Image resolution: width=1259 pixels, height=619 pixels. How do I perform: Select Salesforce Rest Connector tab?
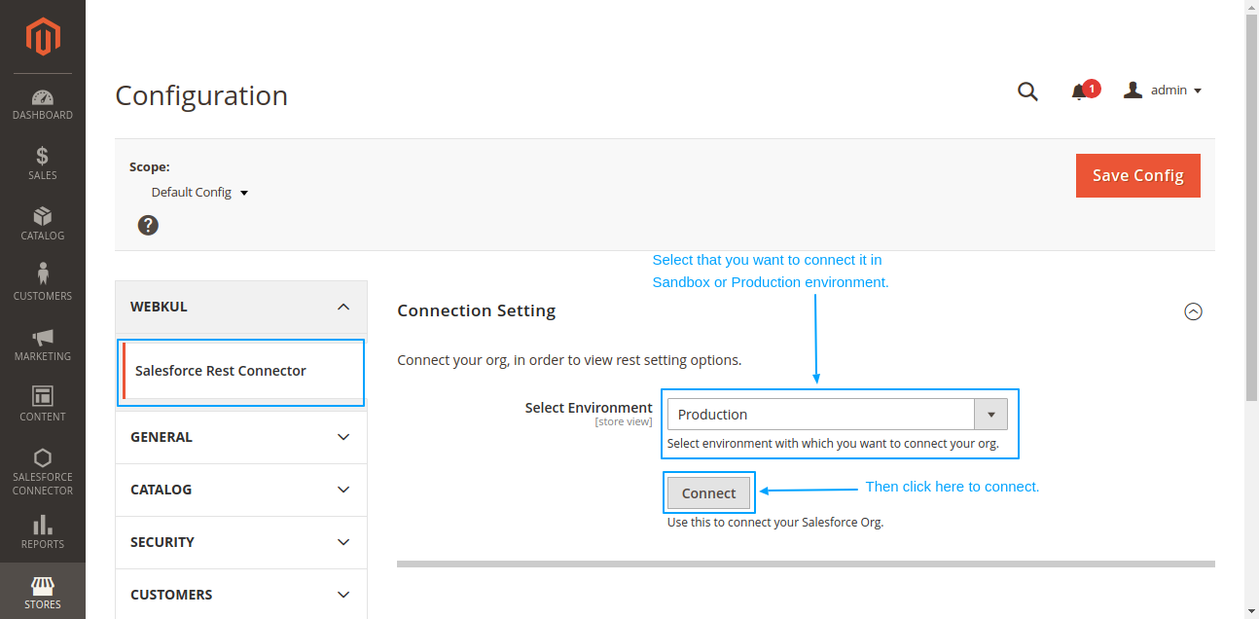coord(241,371)
